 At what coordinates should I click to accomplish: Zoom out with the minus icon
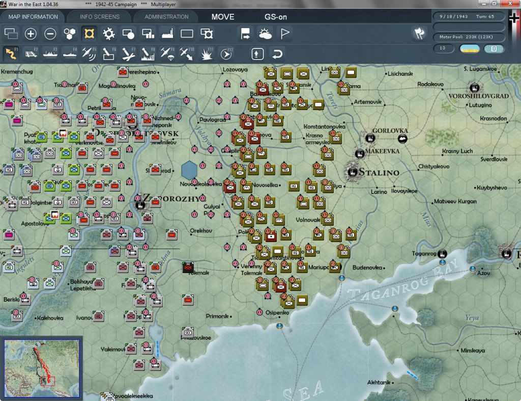click(50, 34)
